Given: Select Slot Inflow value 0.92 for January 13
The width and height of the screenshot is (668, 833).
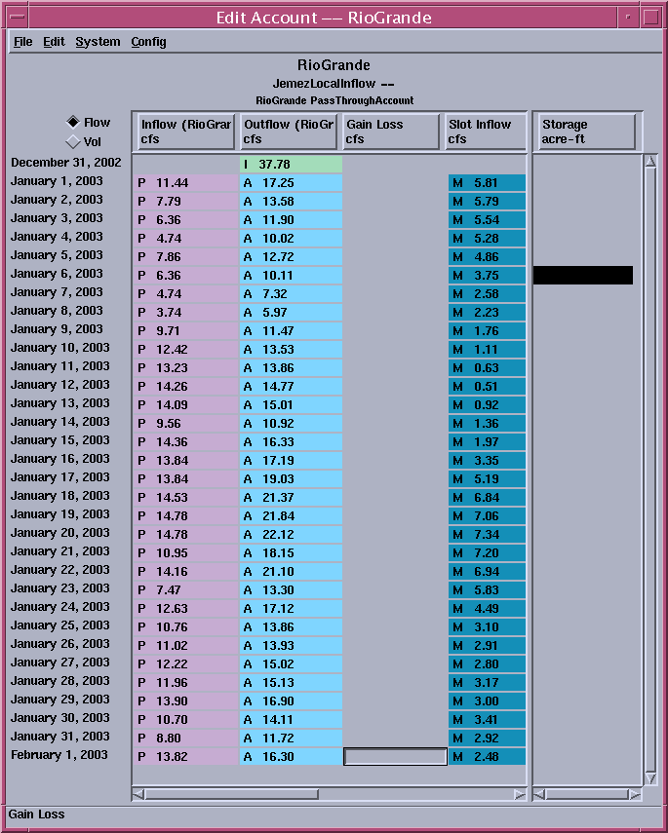Looking at the screenshot, I should [x=487, y=405].
